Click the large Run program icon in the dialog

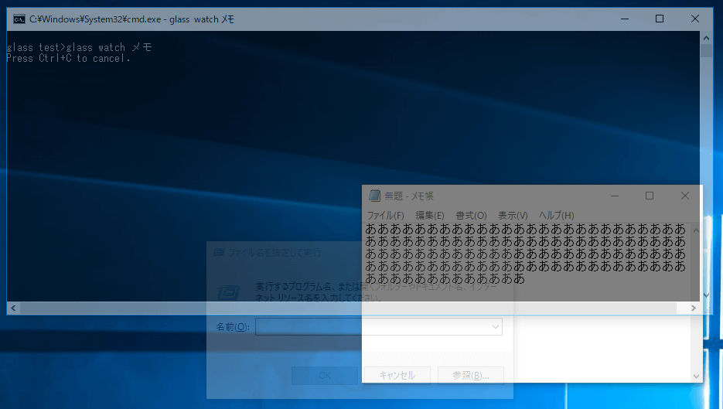coord(228,292)
